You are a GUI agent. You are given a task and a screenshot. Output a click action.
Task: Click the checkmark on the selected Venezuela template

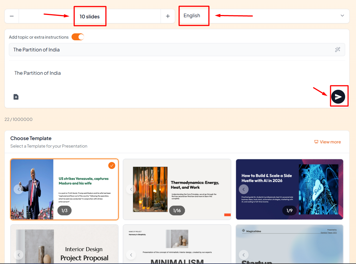[112, 166]
